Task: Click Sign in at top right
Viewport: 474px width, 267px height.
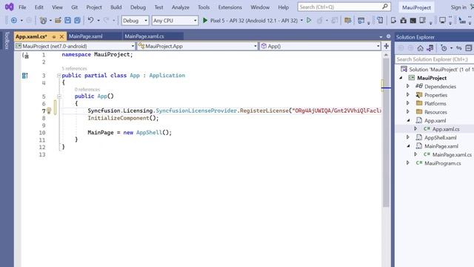Action: [x=458, y=7]
